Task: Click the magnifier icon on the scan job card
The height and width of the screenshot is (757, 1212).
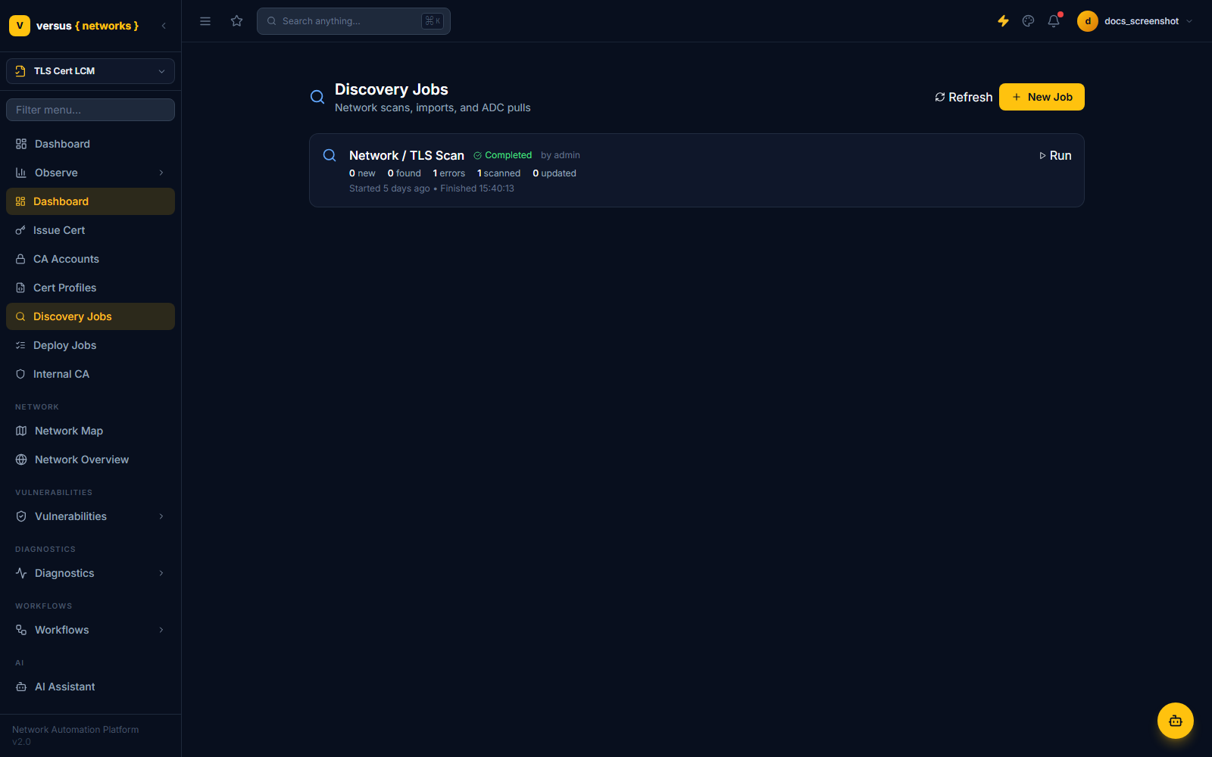Action: (330, 155)
